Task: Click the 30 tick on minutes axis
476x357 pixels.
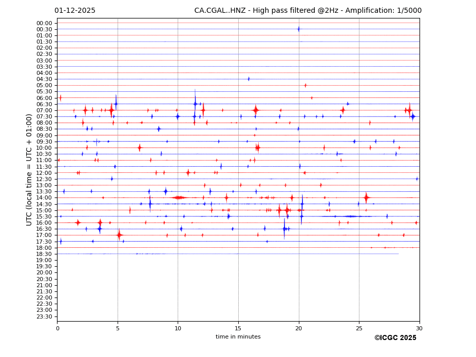Action: tap(420, 328)
